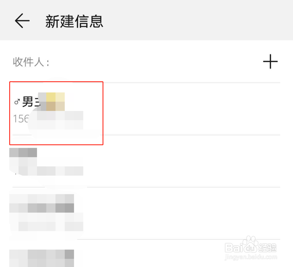Select the phone number starting with 156
The image size is (293, 267).
click(x=21, y=119)
